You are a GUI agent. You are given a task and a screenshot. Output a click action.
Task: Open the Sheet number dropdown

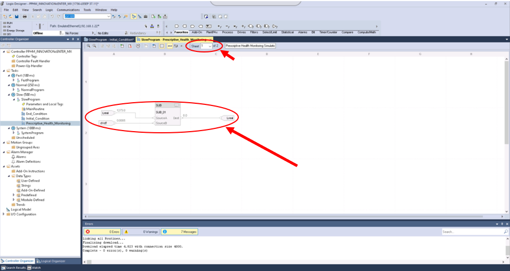210,46
